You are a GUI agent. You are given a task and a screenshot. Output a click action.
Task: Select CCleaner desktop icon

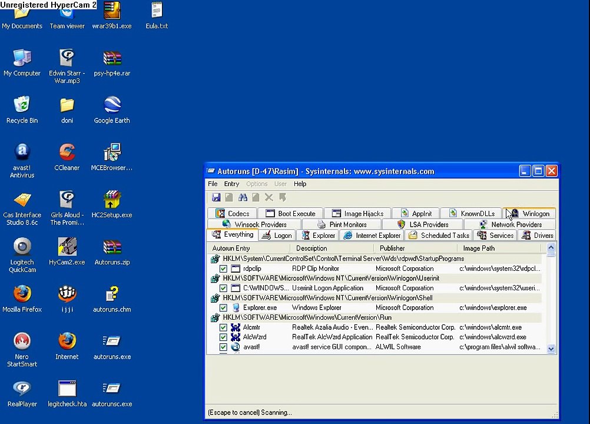(x=67, y=157)
